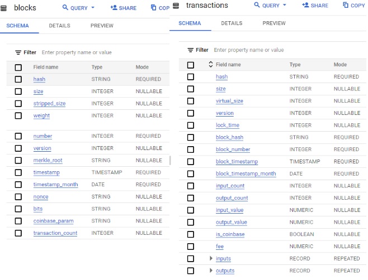Click the BOOLEAN type of is_coinbase
The image size is (368, 280).
pyautogui.click(x=301, y=234)
